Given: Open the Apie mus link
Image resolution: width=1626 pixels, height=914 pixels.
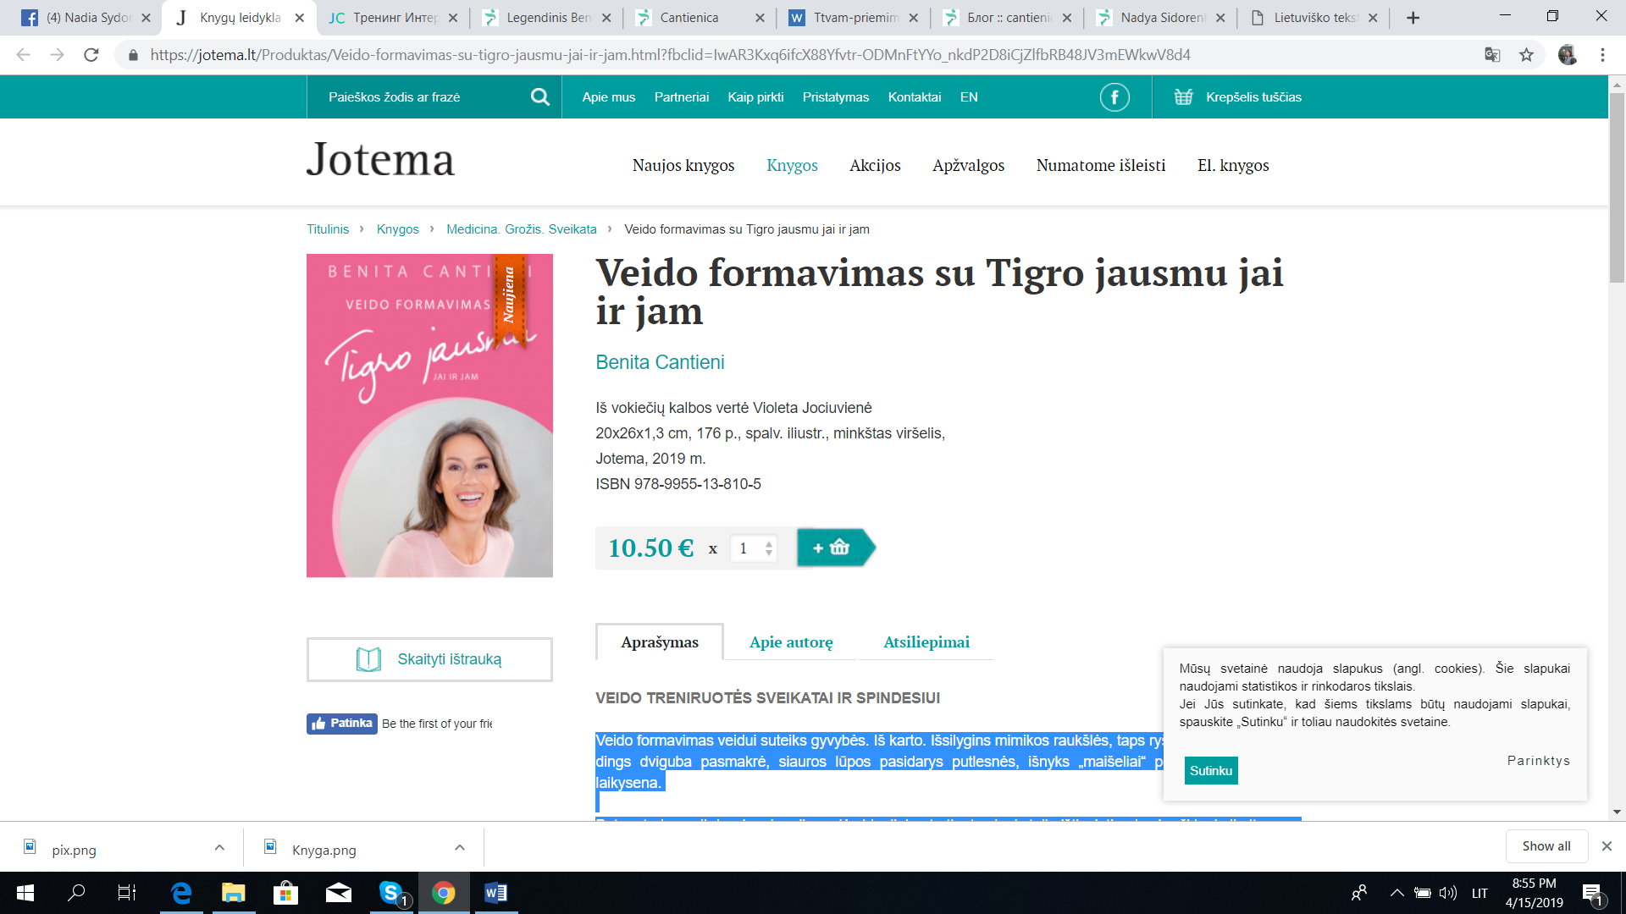Looking at the screenshot, I should [608, 97].
